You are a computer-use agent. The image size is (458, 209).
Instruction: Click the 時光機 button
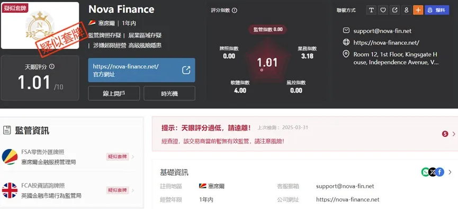(x=169, y=94)
